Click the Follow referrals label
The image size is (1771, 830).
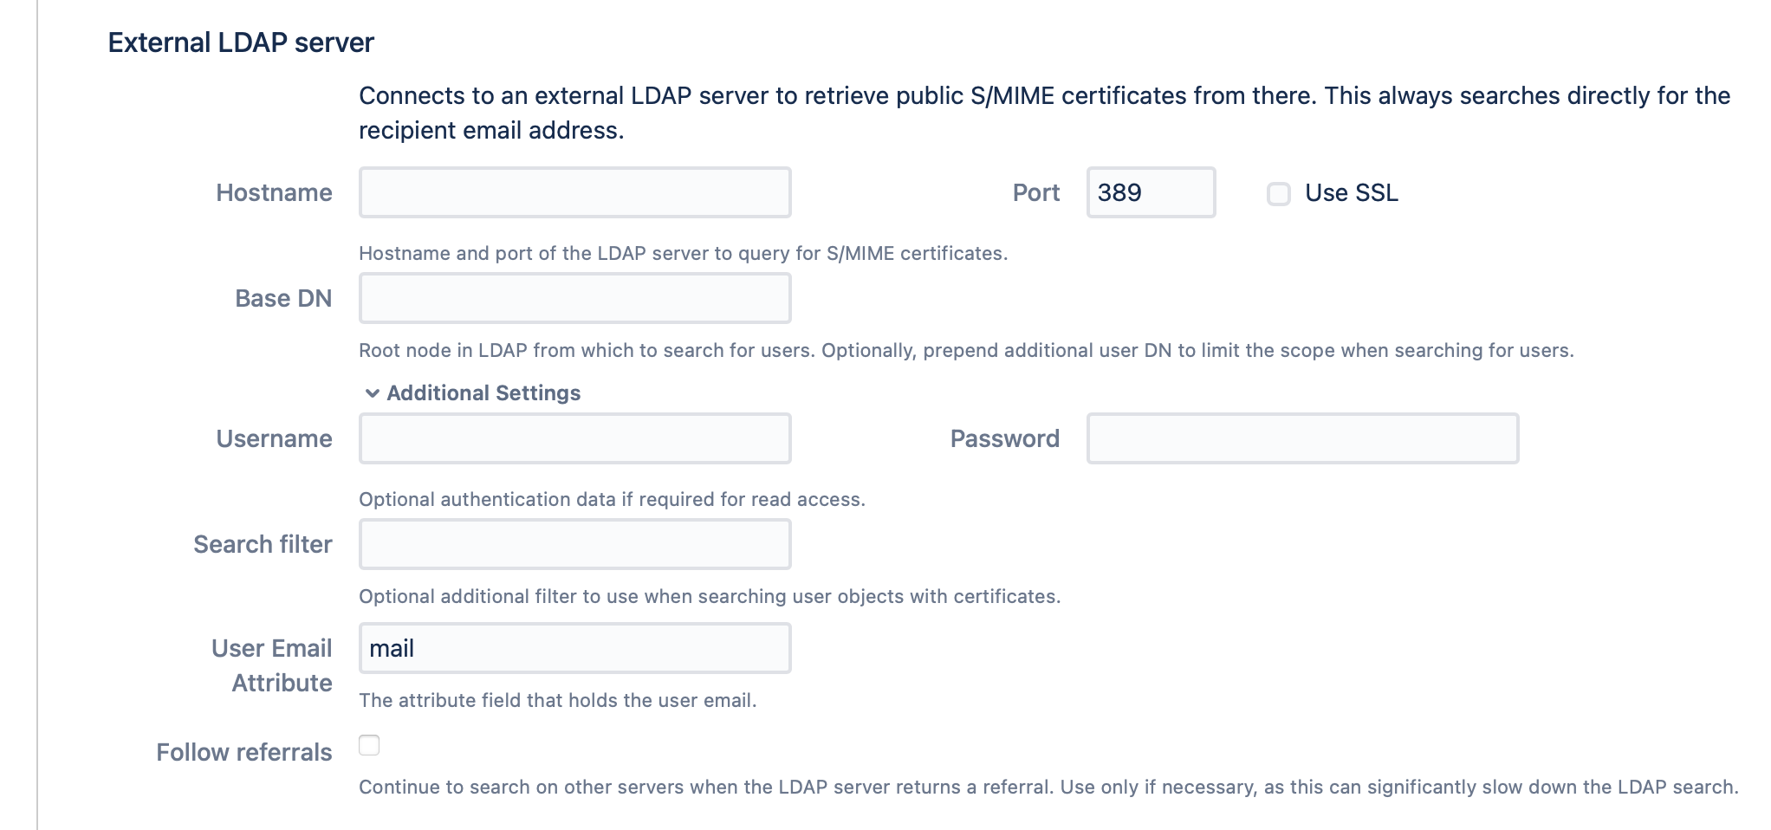(243, 752)
